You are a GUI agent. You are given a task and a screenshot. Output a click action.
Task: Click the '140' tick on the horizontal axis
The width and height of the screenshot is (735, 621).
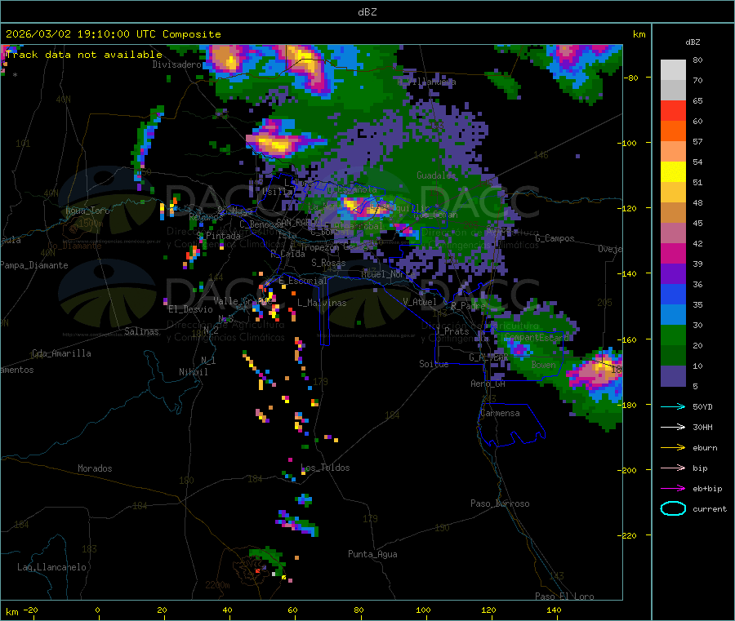554,610
